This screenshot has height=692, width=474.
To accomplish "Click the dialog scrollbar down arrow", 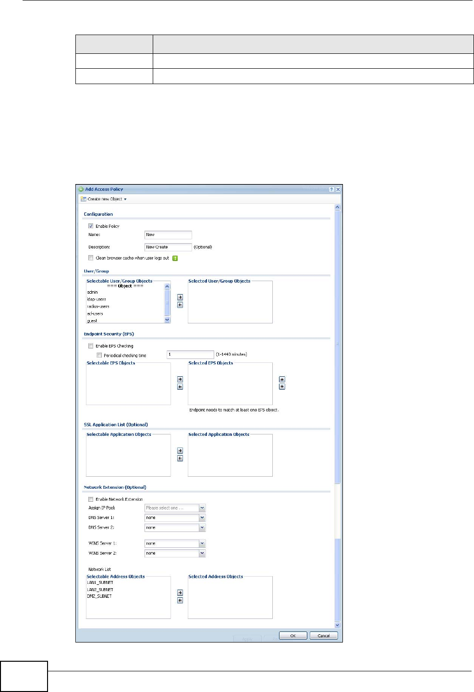I will click(338, 625).
